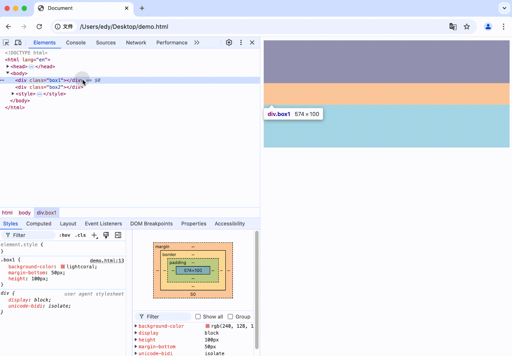Toggle the rendering emulation paintbrush icon
This screenshot has width=512, height=356.
[x=106, y=235]
